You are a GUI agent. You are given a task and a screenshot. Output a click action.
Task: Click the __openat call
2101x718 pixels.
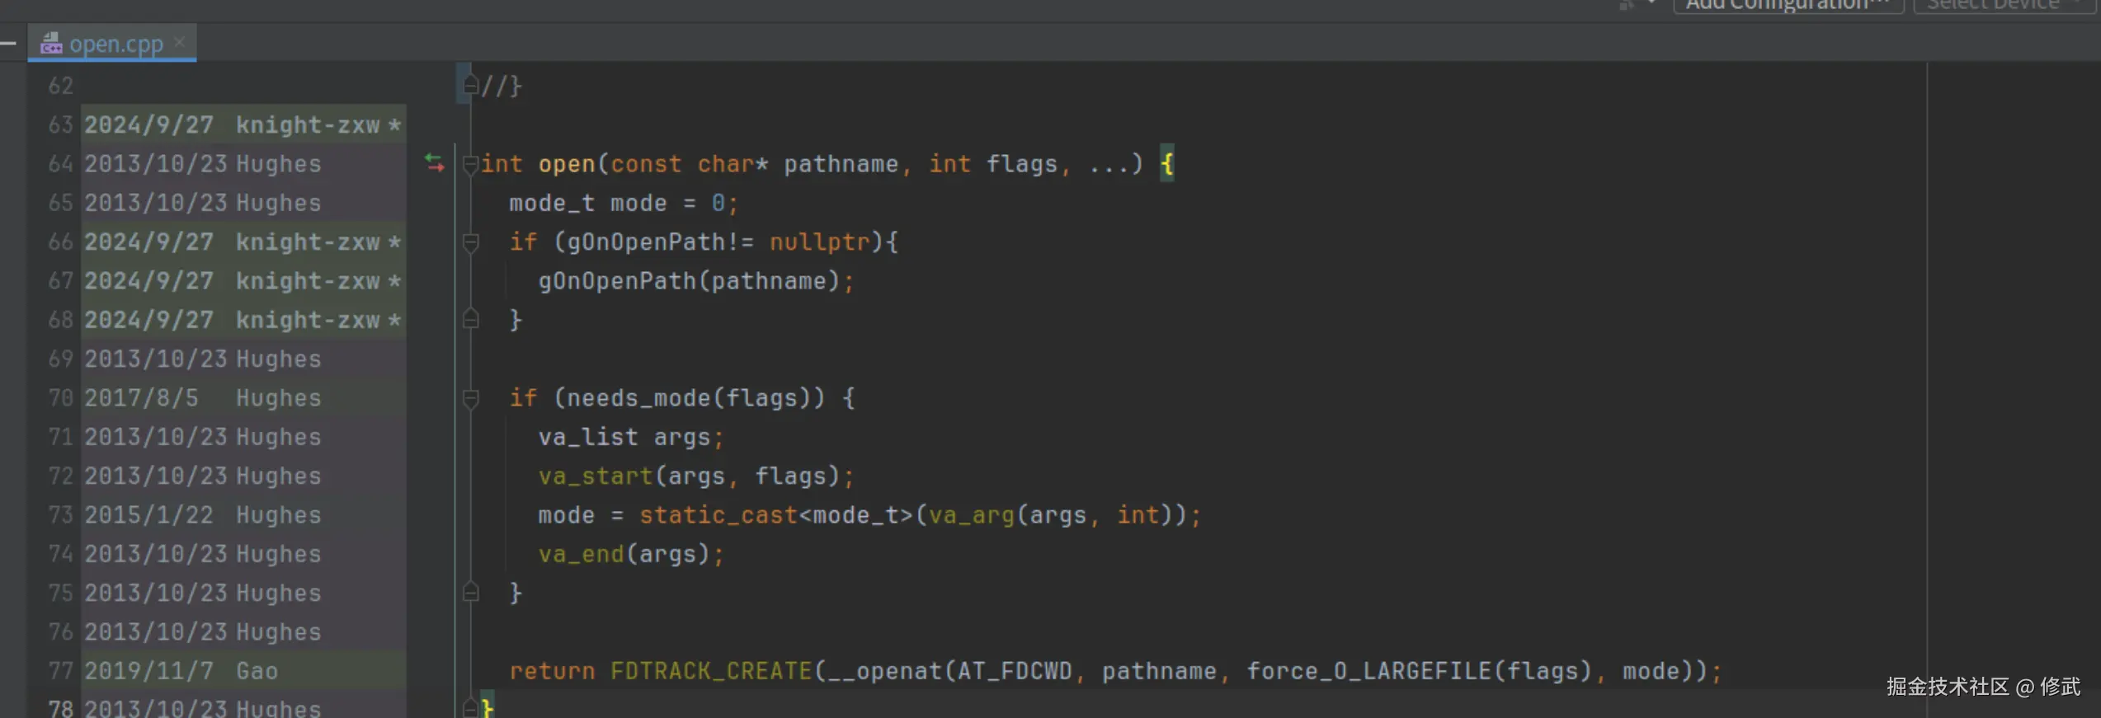point(885,671)
